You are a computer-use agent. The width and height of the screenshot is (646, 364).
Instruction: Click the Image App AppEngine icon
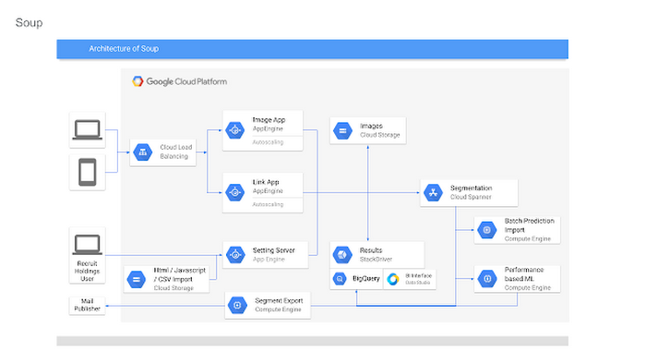(x=235, y=130)
